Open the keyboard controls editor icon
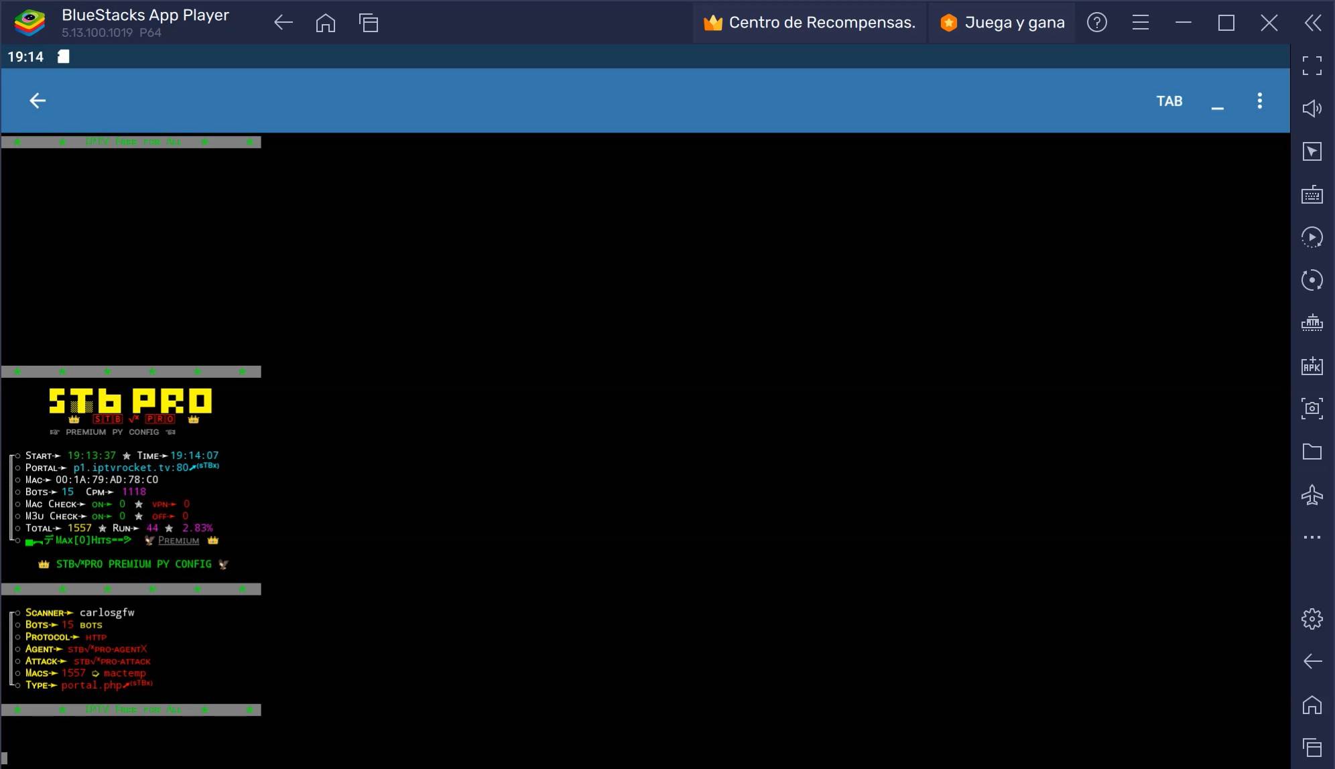 1312,195
